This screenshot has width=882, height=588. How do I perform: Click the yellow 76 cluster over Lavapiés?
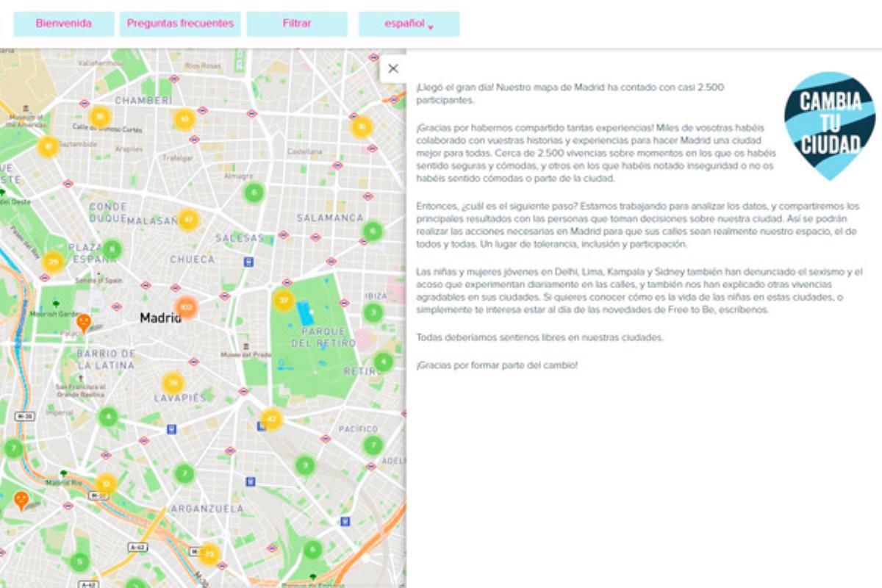[172, 382]
